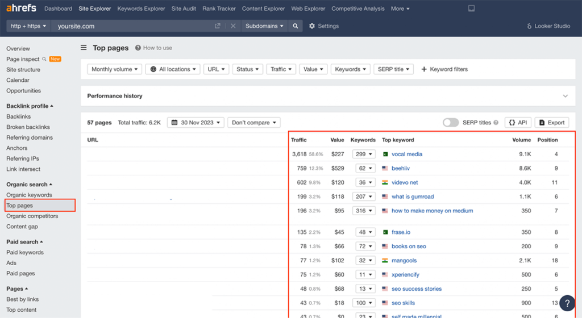This screenshot has width=582, height=318.
Task: Open Monthly volume filter
Action: 114,69
